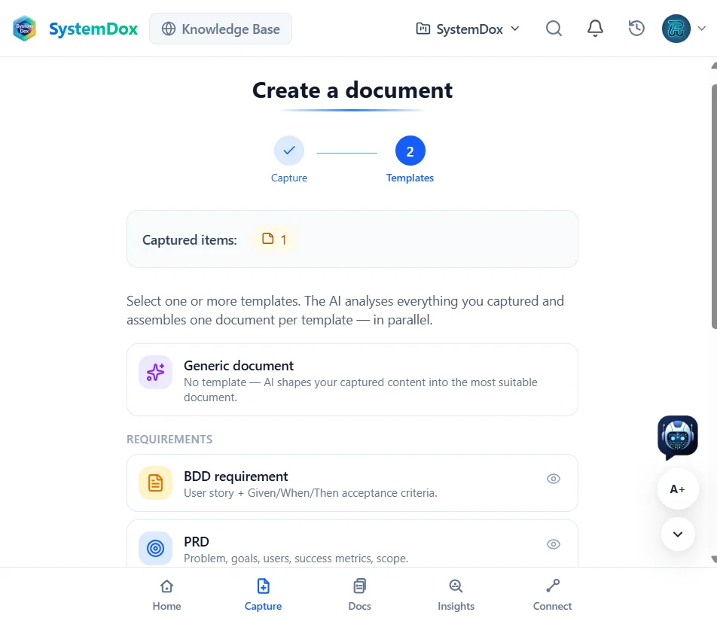Click the 'Captured items:' label
Viewport: 717px width, 618px height.
coord(190,240)
